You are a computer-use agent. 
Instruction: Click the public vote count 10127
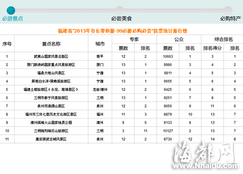point(168,131)
